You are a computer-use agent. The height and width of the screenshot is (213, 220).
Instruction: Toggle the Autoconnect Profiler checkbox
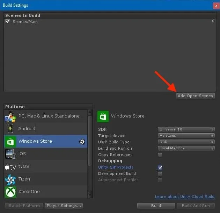click(x=160, y=180)
